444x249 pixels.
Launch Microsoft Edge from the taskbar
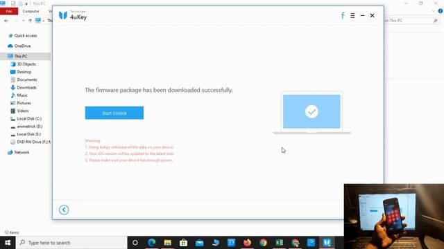[x=151, y=243]
